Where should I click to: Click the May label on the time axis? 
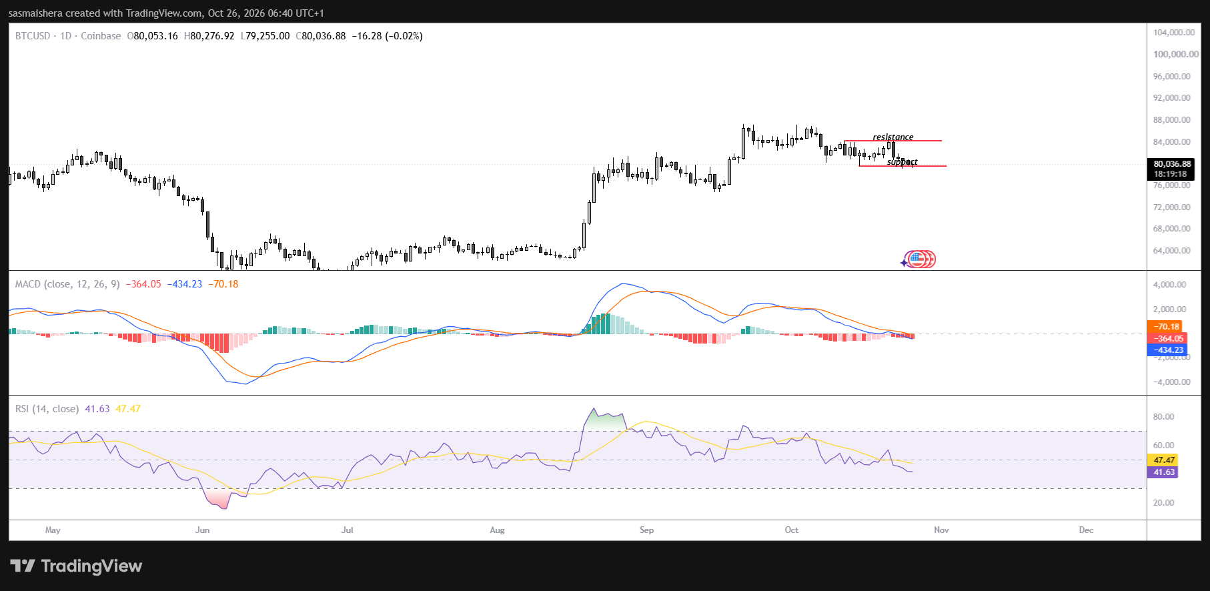[53, 530]
